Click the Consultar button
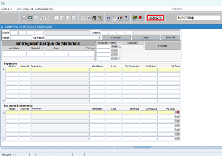Image resolution: width=222 pixels, height=156 pixels. tap(116, 38)
